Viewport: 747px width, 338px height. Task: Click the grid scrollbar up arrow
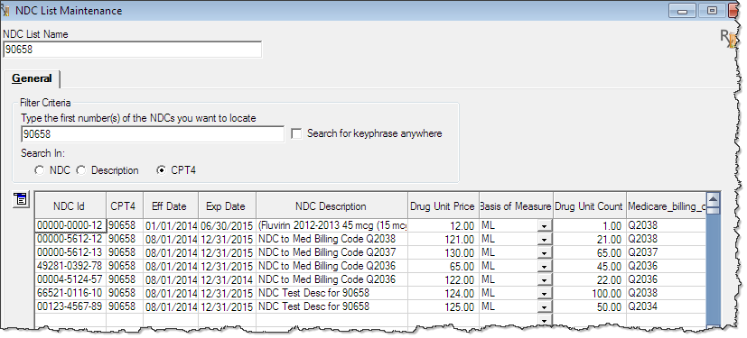(714, 199)
